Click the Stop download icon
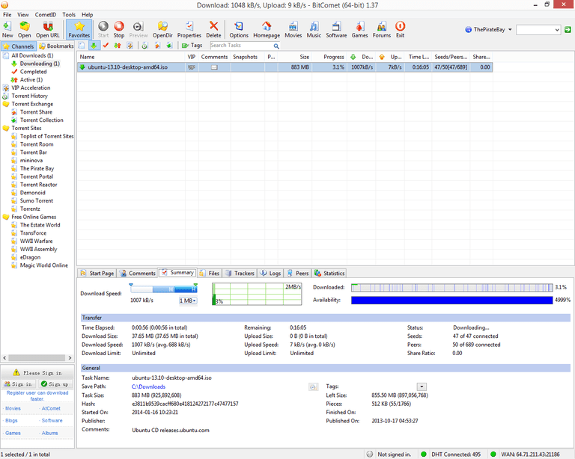Viewport: 575px width, 459px height. click(x=119, y=29)
